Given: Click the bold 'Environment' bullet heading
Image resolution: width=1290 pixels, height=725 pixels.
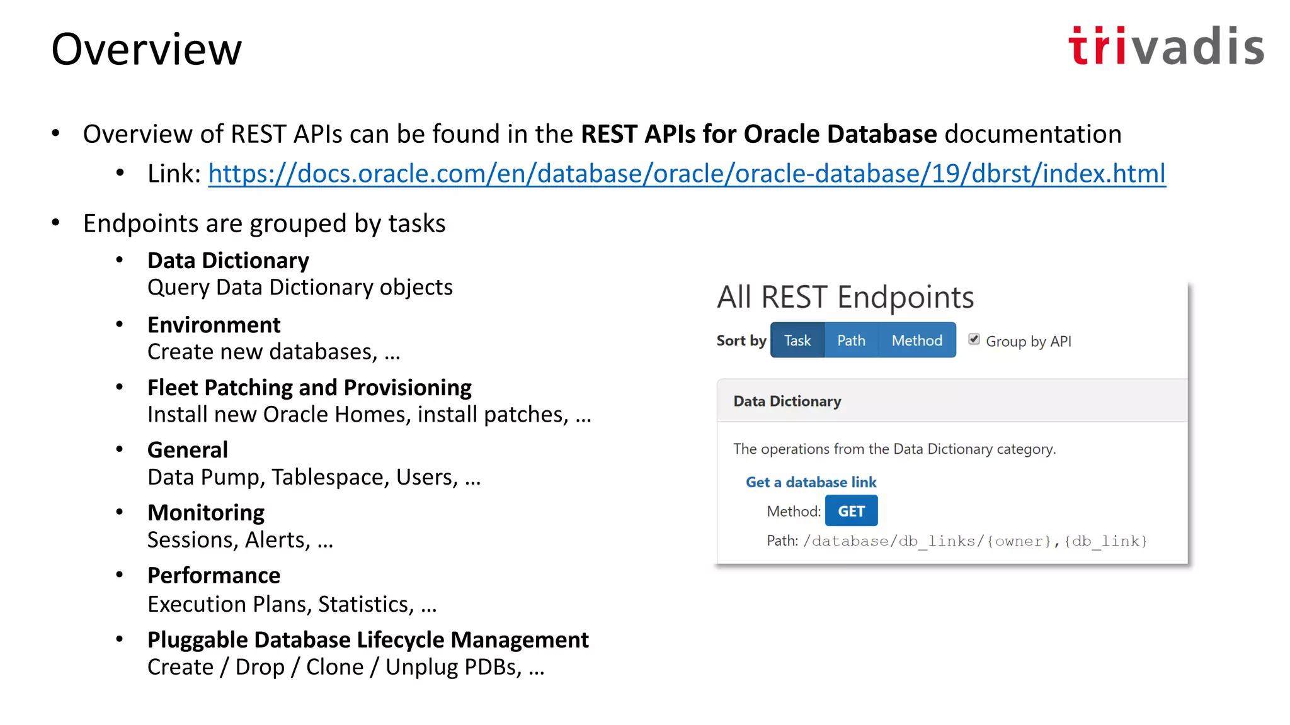Looking at the screenshot, I should (x=214, y=325).
